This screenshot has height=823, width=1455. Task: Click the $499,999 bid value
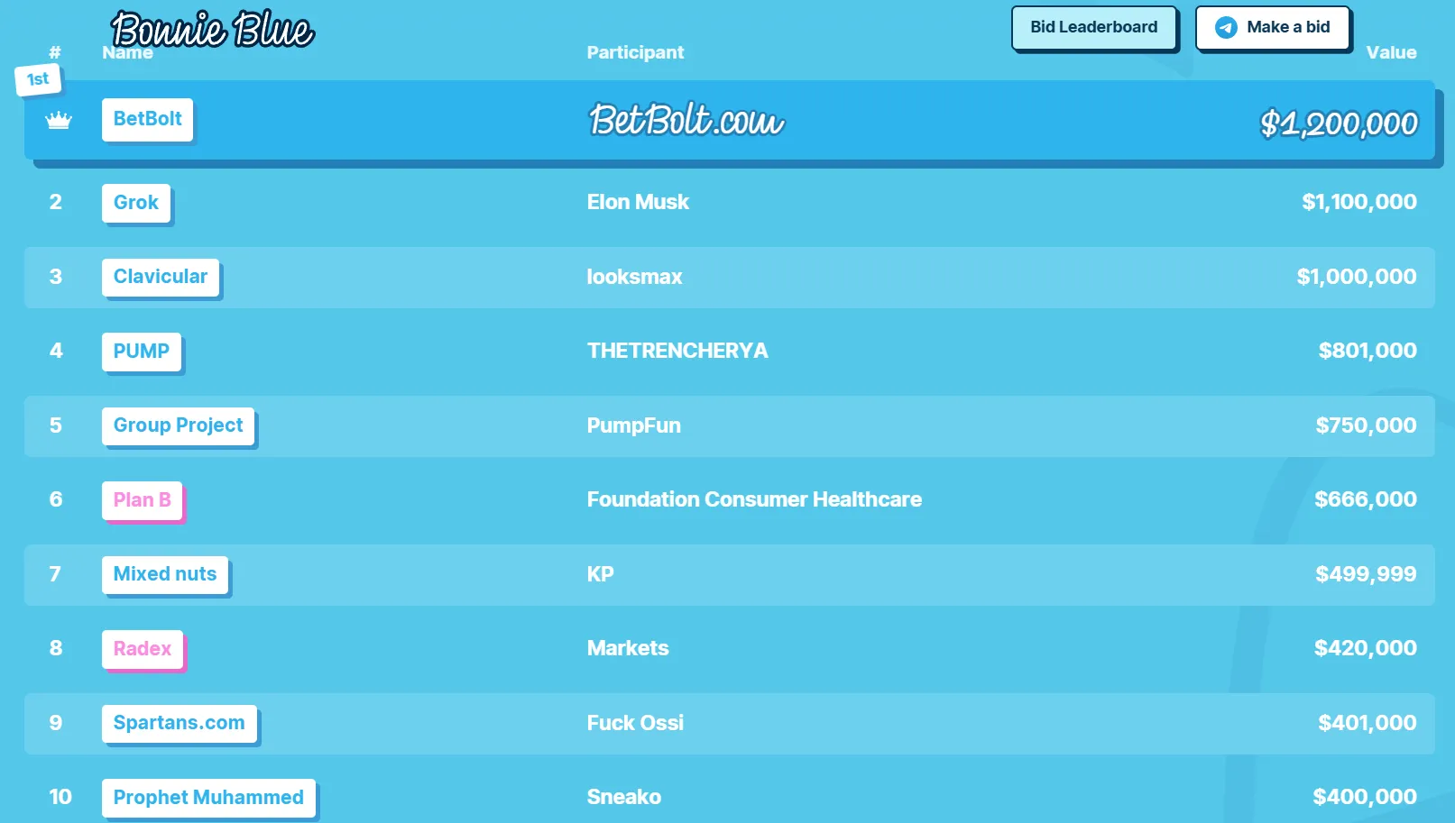click(x=1366, y=574)
